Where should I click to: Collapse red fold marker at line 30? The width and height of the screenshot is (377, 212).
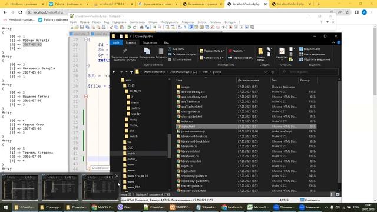tap(86, 97)
